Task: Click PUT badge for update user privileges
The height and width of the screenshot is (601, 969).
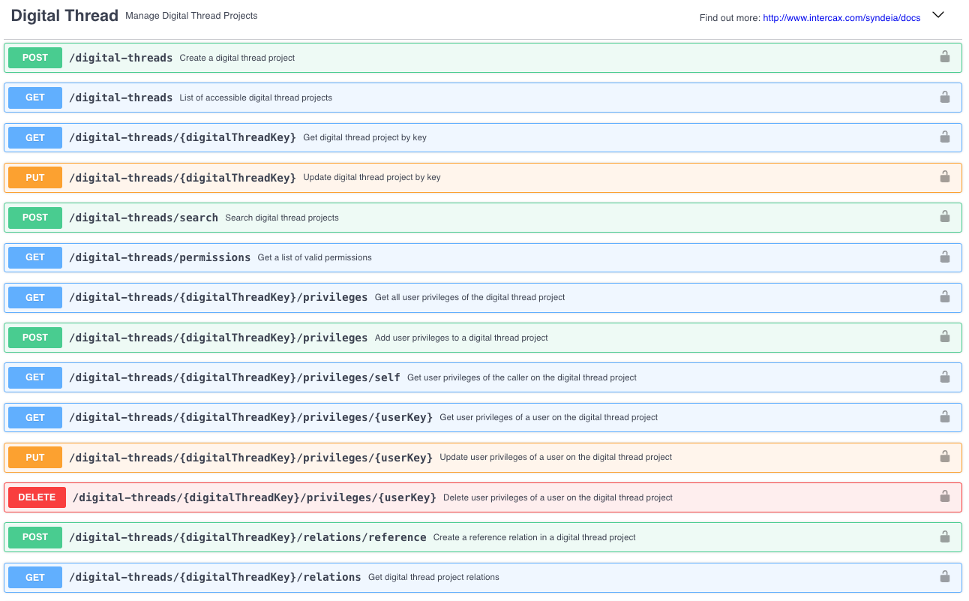Action: pyautogui.click(x=34, y=458)
